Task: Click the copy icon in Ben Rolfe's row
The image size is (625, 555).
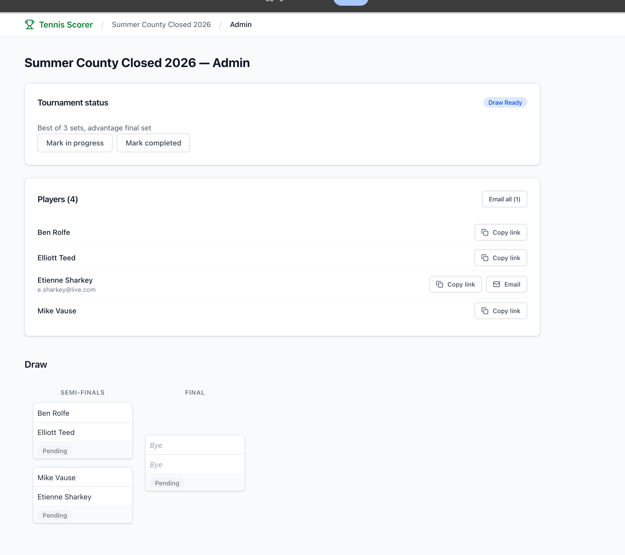Action: point(485,232)
